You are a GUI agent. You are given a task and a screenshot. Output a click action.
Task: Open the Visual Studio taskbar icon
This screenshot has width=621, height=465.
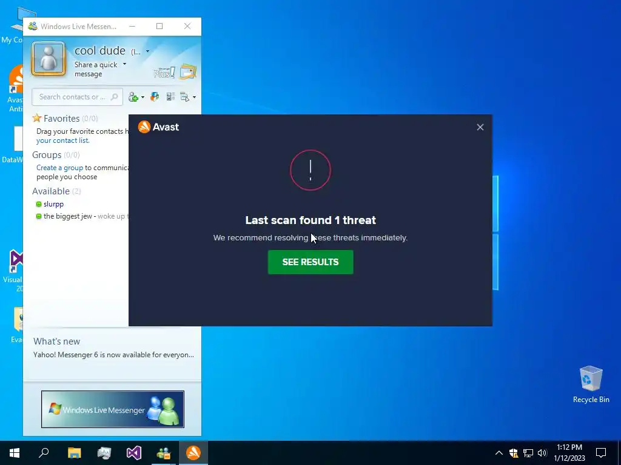(134, 453)
